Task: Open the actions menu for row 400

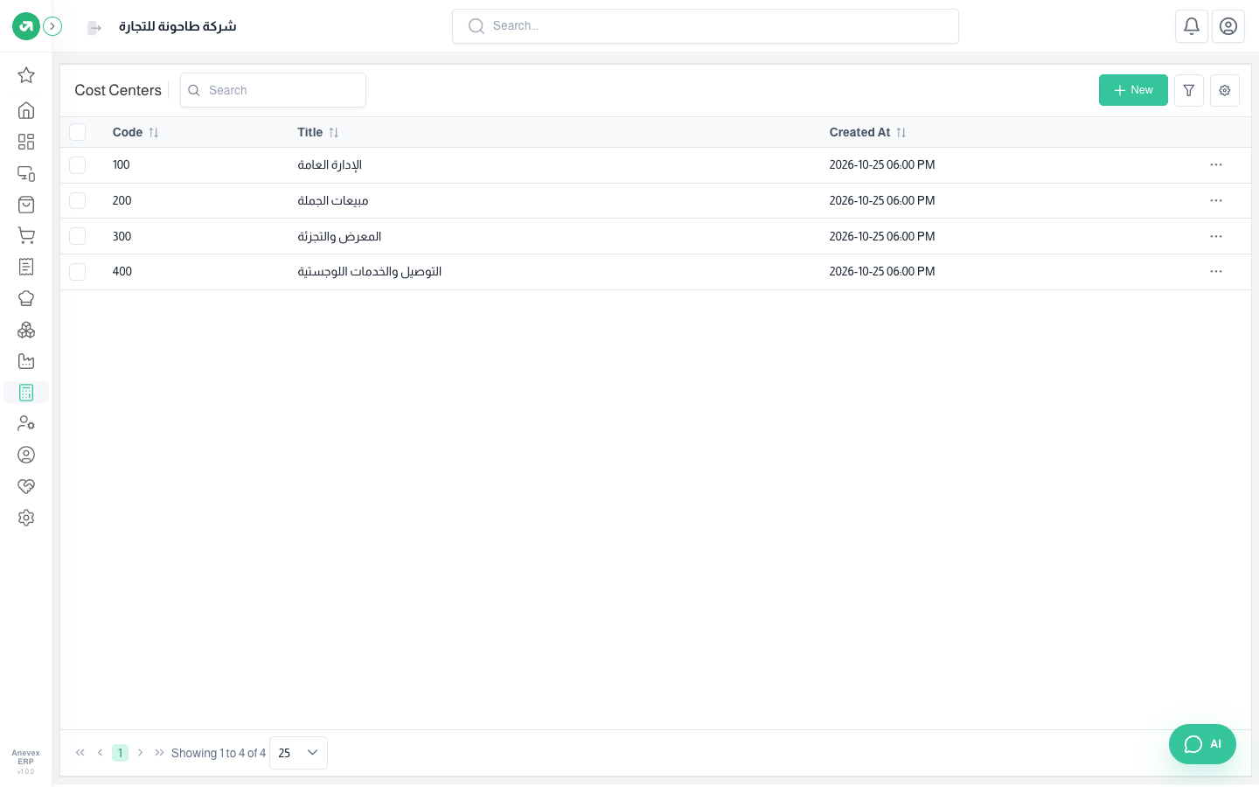Action: [x=1216, y=271]
